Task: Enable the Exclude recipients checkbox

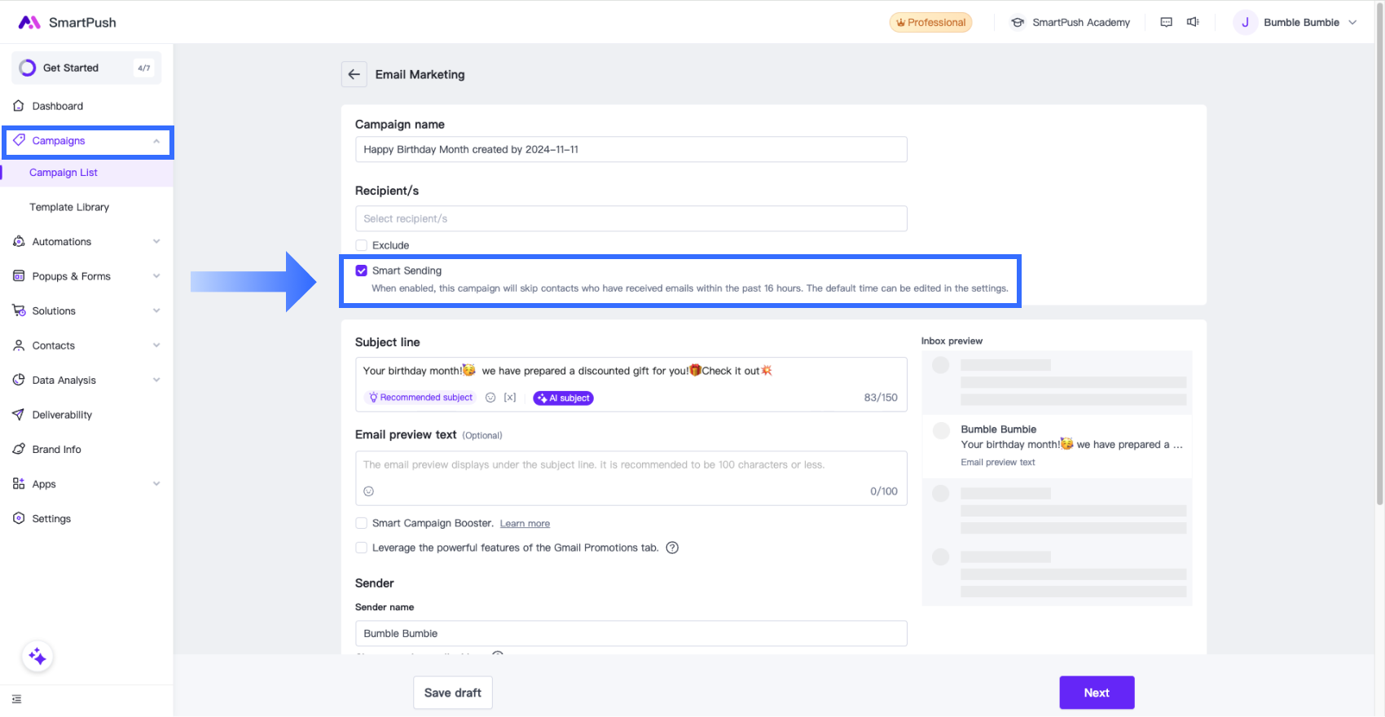Action: 362,245
